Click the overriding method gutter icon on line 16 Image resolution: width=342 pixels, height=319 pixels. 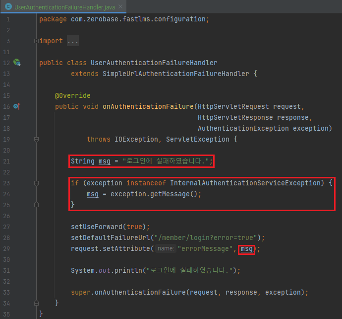coord(16,106)
